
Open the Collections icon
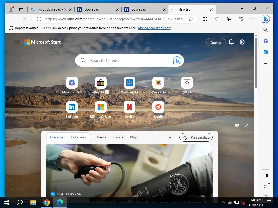pos(229,19)
